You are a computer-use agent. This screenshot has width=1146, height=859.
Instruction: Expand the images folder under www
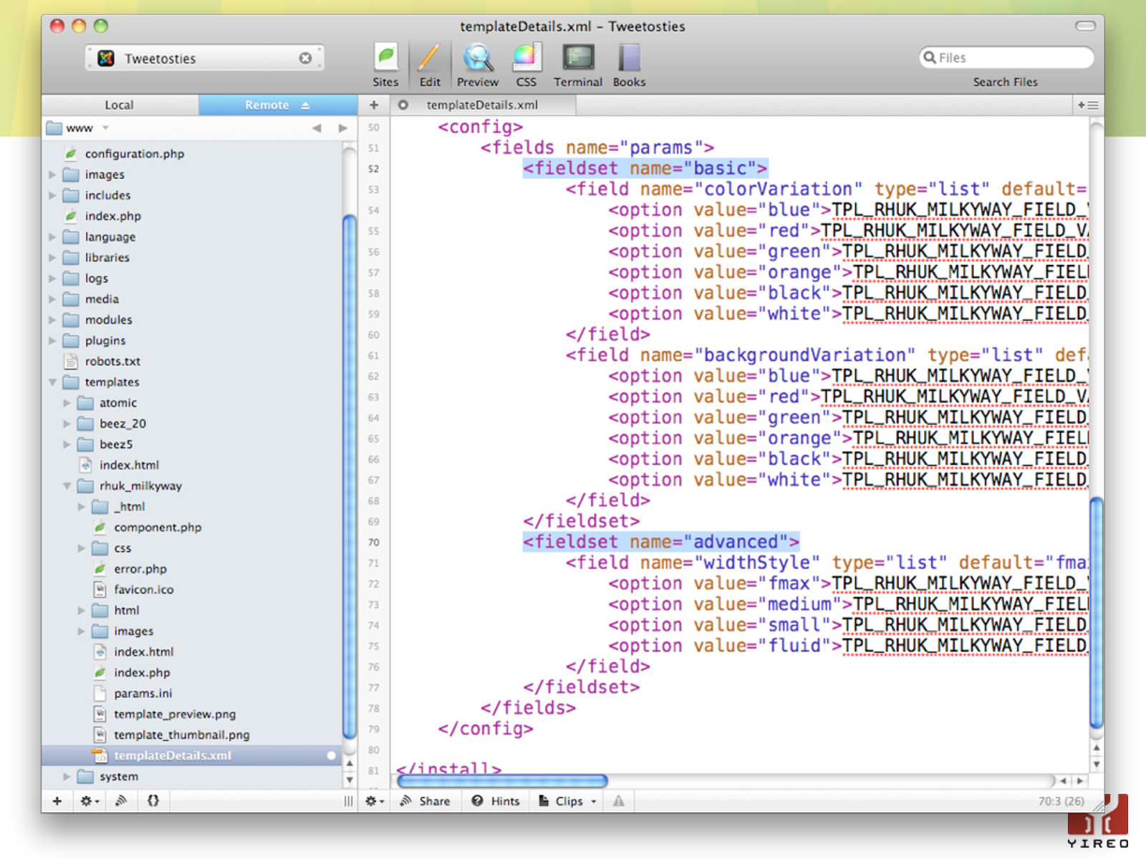(52, 175)
